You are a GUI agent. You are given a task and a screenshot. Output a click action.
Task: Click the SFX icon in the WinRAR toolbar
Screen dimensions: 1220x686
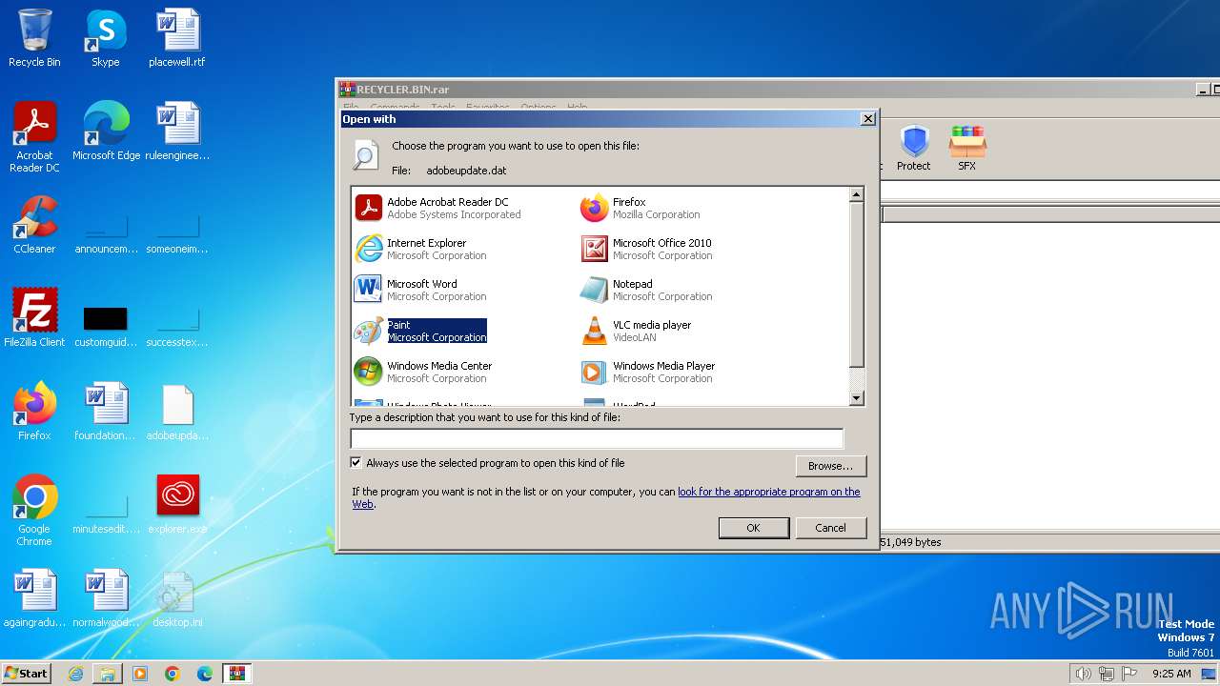966,149
